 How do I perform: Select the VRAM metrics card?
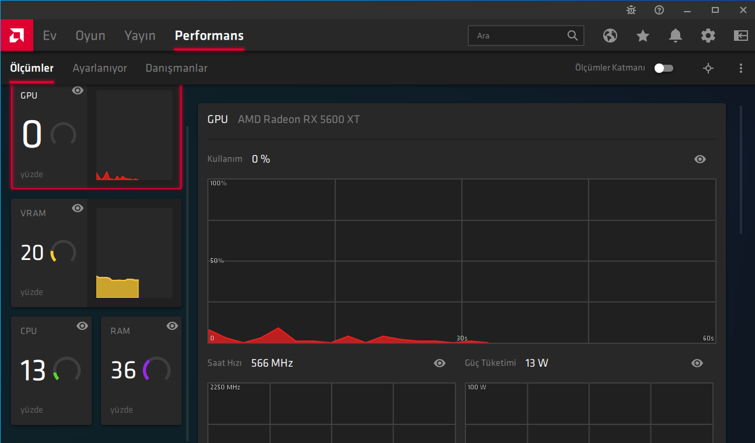click(x=96, y=253)
